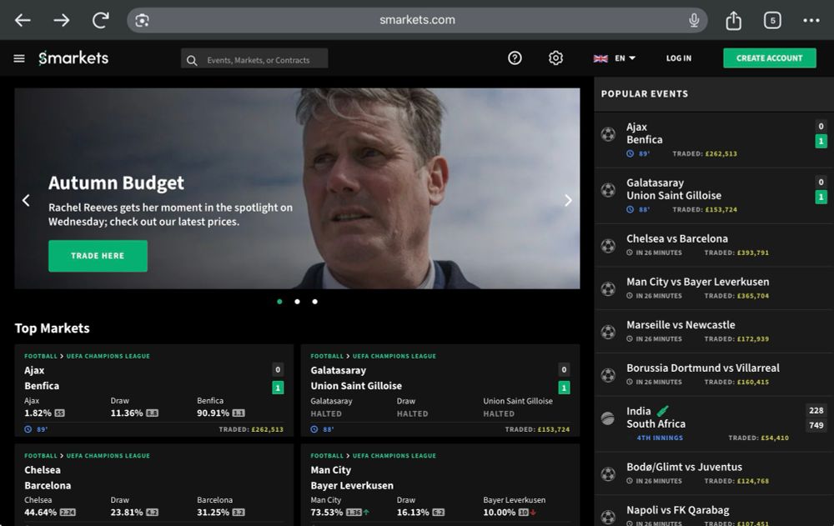Viewport: 834px width, 526px height.
Task: Open the settings gear icon
Action: [x=555, y=58]
